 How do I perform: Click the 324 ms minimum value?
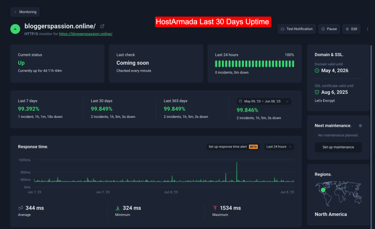[x=132, y=208]
